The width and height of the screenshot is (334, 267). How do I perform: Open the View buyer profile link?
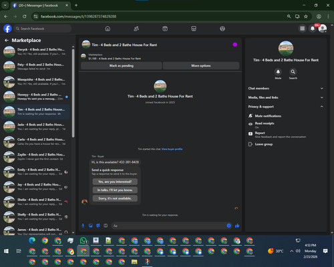(x=172, y=149)
